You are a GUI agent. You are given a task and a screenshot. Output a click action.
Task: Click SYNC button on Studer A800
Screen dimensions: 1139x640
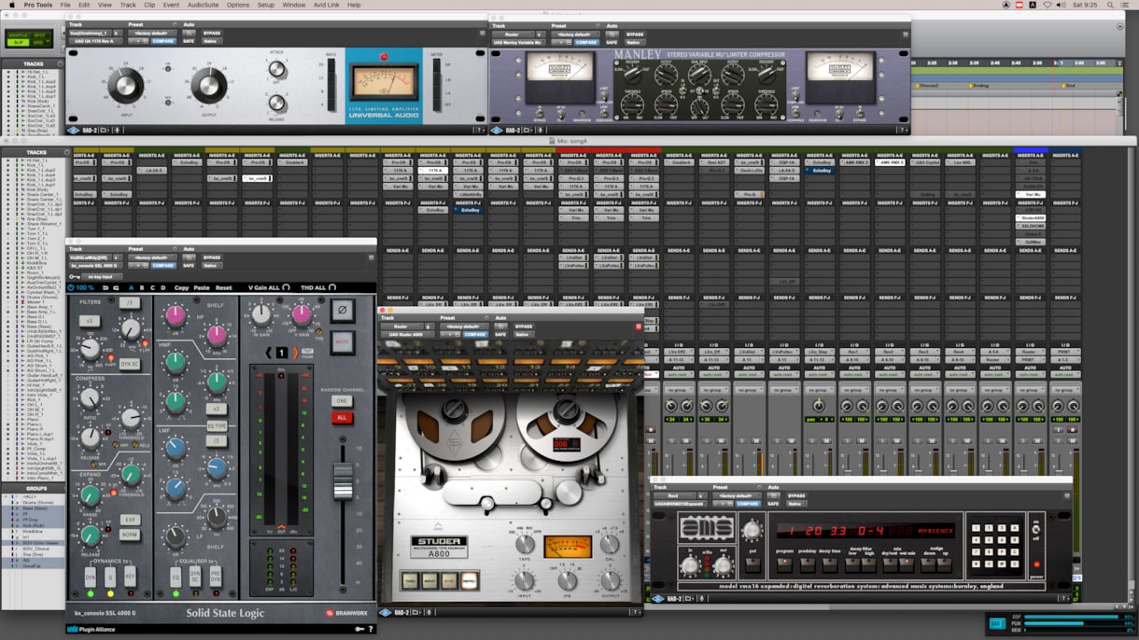pos(449,580)
